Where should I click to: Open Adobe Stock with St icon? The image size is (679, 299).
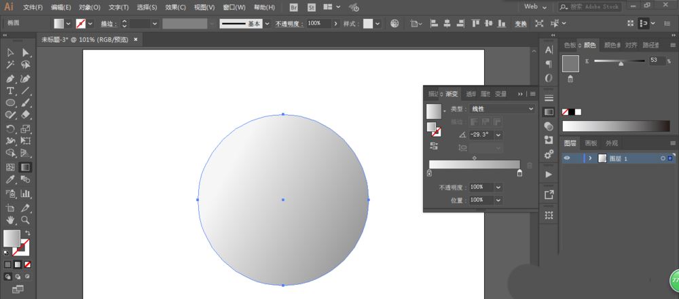coord(312,7)
